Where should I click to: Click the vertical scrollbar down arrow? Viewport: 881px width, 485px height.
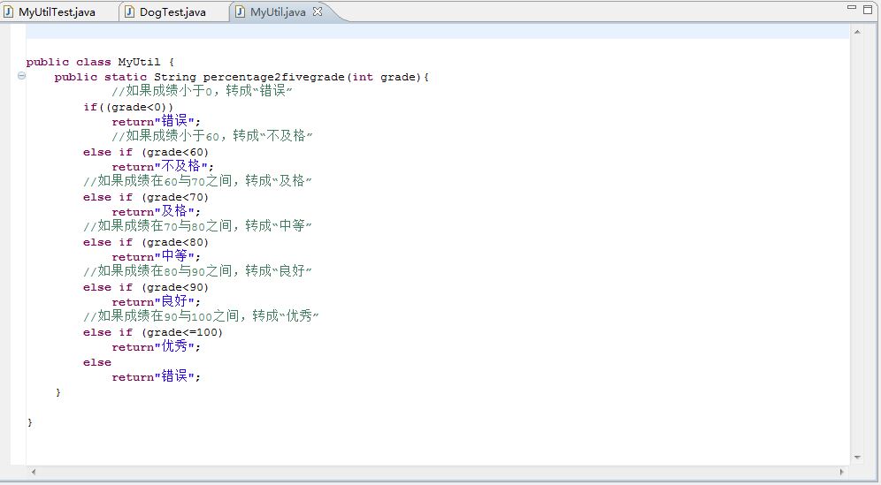tap(857, 457)
